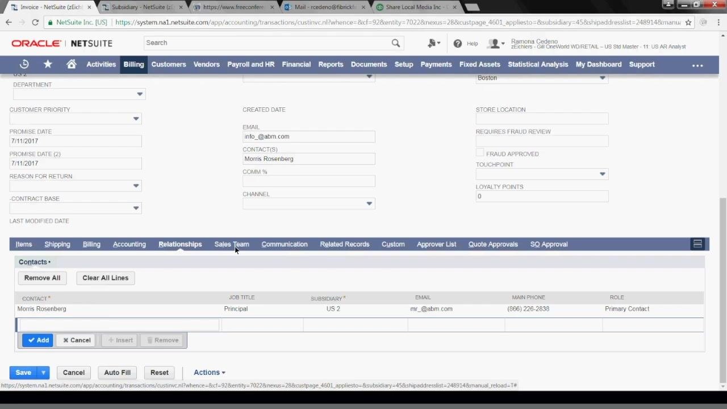Viewport: 727px width, 409px height.
Task: Click the Add line button
Action: click(x=38, y=340)
